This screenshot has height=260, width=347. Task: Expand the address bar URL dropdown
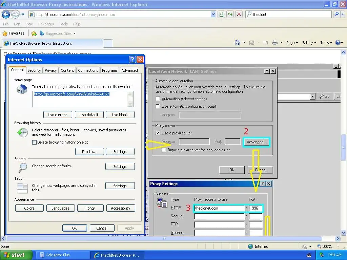[213, 14]
